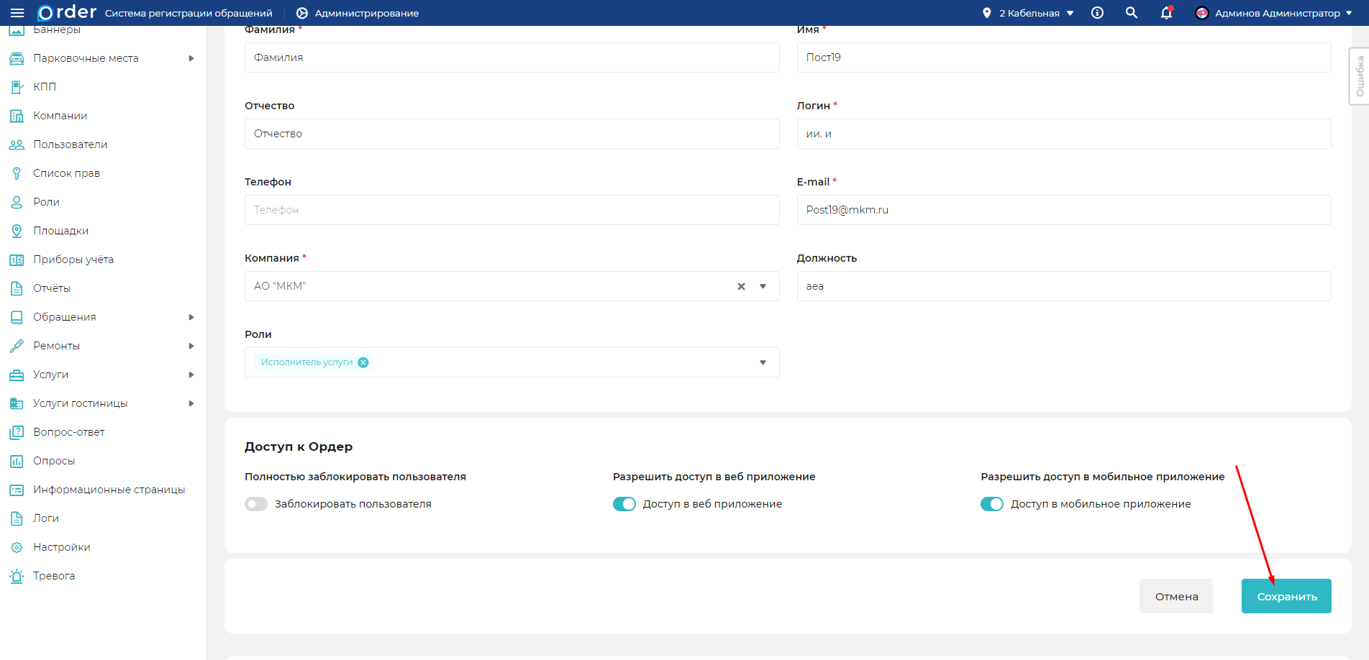
Task: Disable Доступ в веб приложение toggle
Action: pyautogui.click(x=624, y=504)
